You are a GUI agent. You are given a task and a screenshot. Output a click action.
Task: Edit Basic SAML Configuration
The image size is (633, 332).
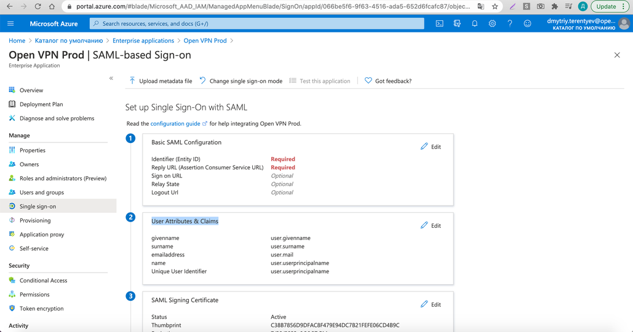click(431, 147)
